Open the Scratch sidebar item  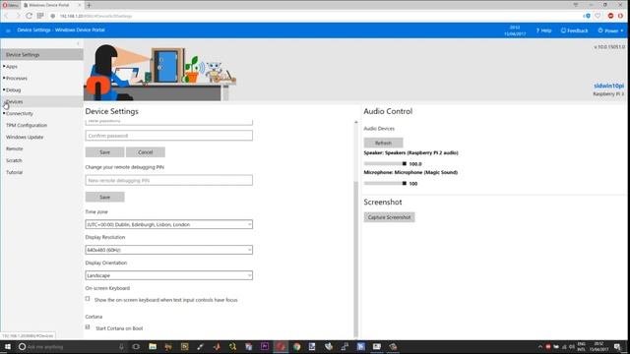pyautogui.click(x=14, y=160)
